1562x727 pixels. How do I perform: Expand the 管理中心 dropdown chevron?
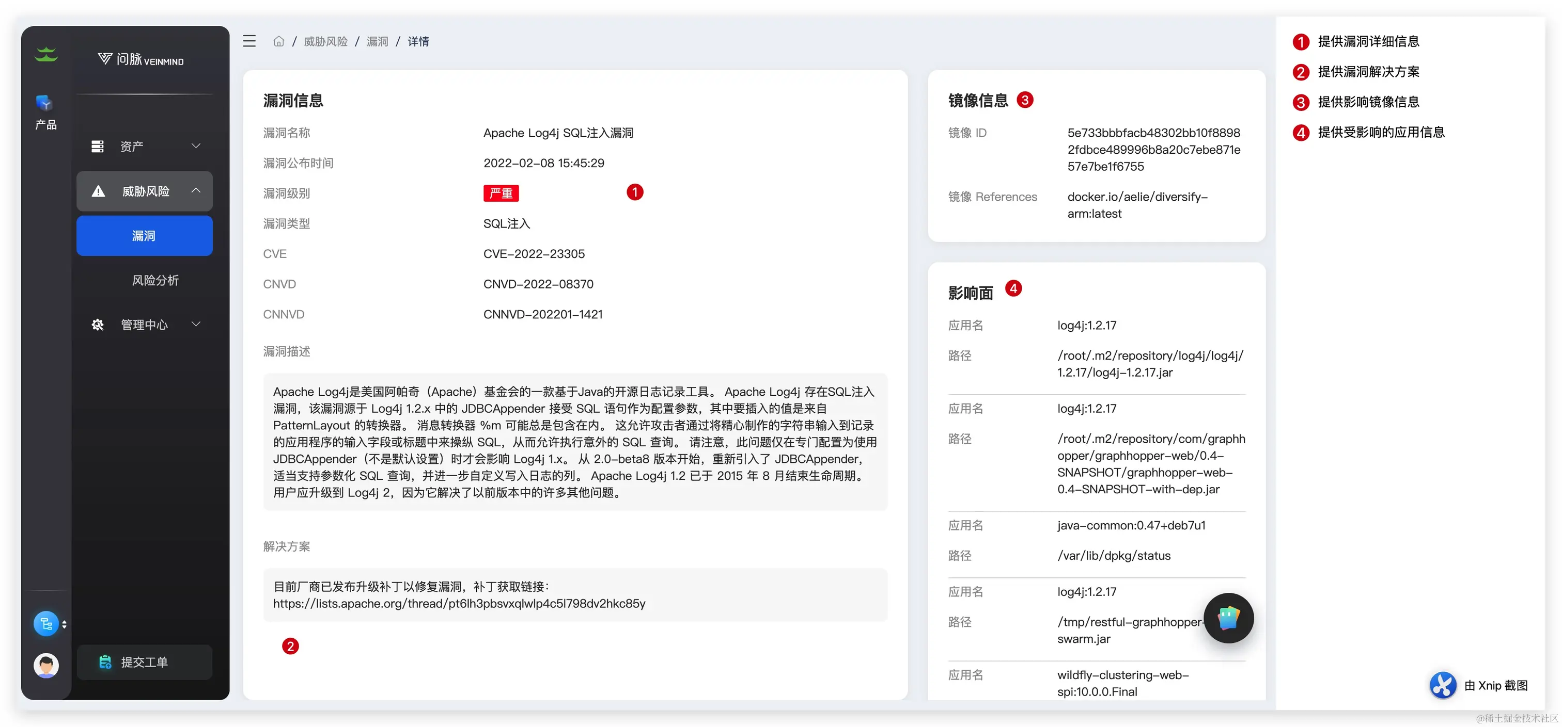(x=196, y=324)
